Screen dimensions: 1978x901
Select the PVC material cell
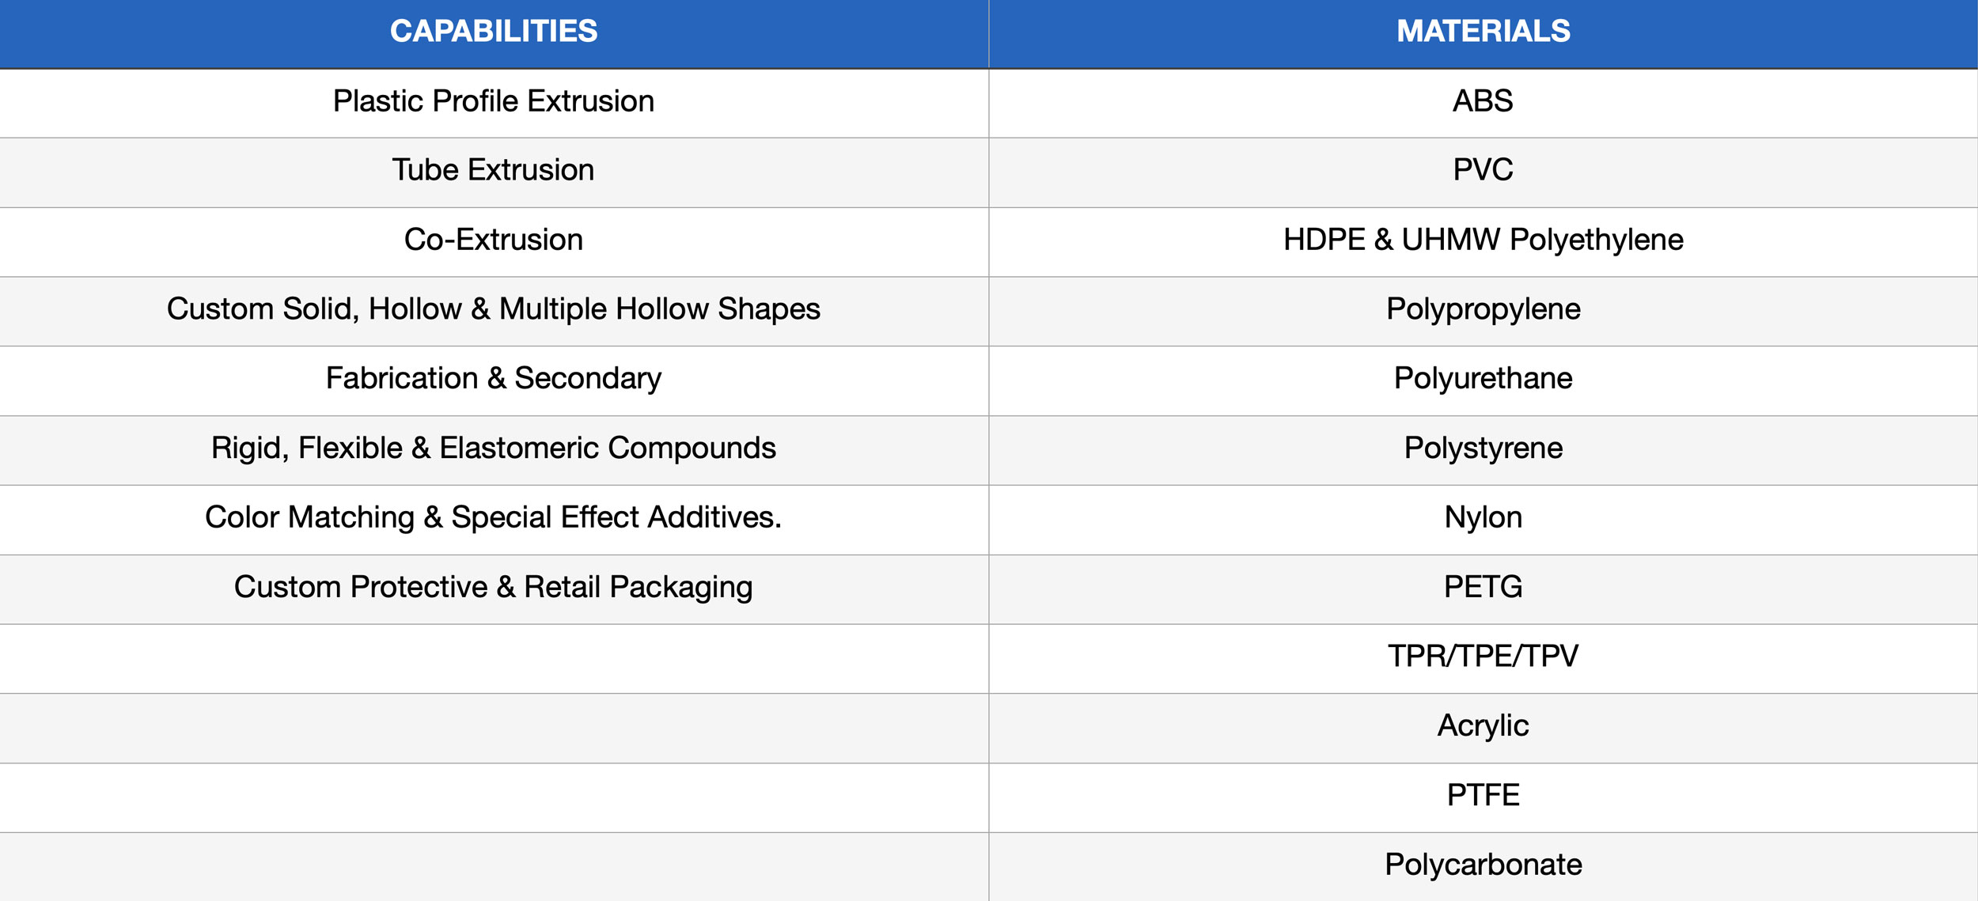1483,170
